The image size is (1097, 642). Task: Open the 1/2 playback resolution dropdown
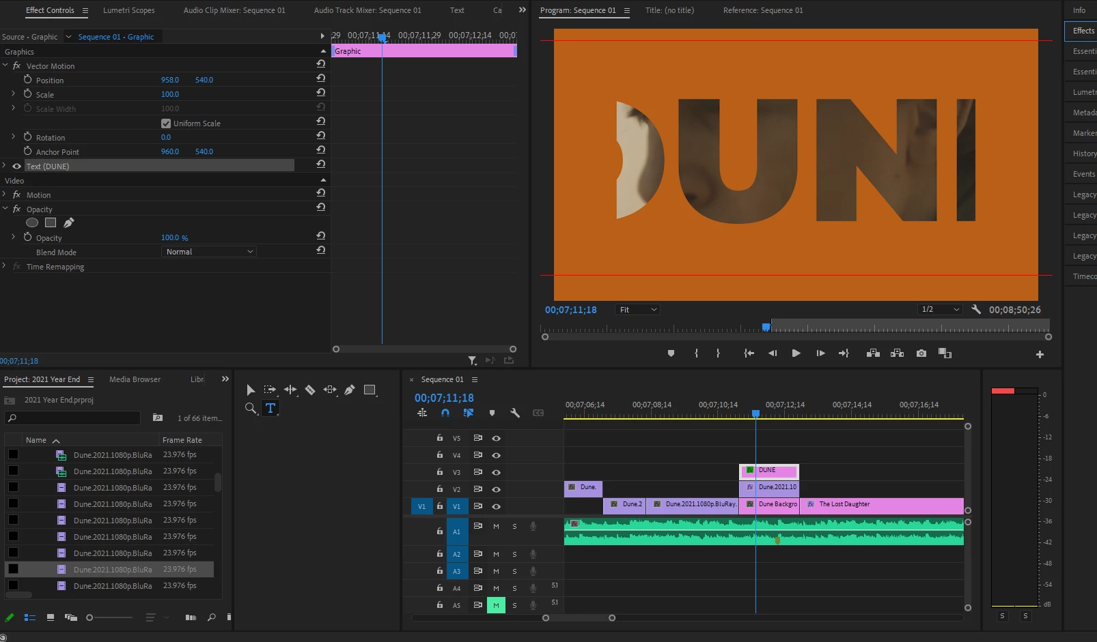click(x=940, y=310)
